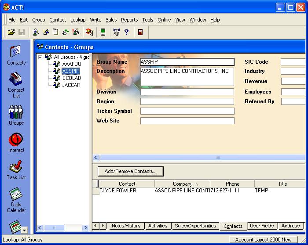Select the ECOLAB group in the tree
Image resolution: width=308 pixels, height=245 pixels.
pos(71,78)
